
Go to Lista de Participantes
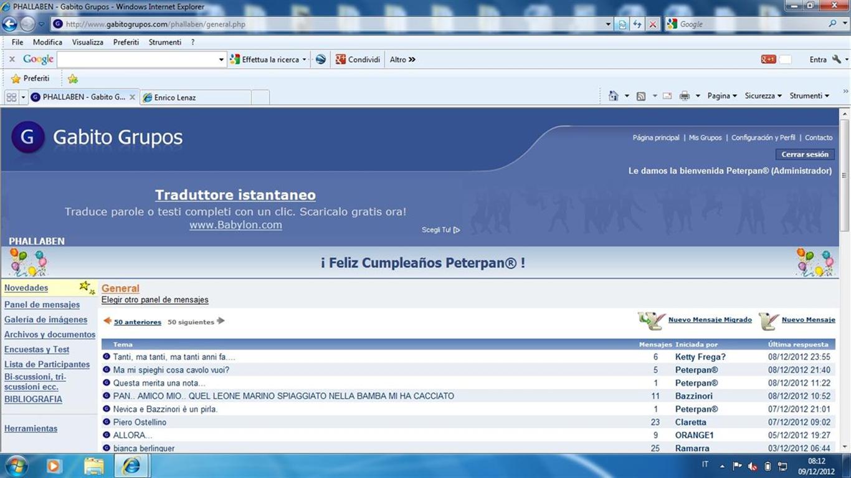click(47, 365)
